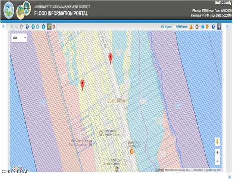Viewport: 239px width, 179px height.
Task: Select the pan hand tool
Action: click(x=22, y=27)
